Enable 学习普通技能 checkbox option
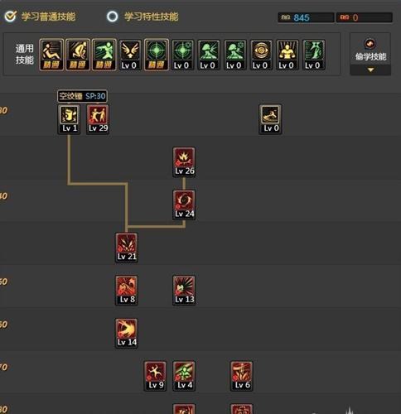 pyautogui.click(x=11, y=17)
